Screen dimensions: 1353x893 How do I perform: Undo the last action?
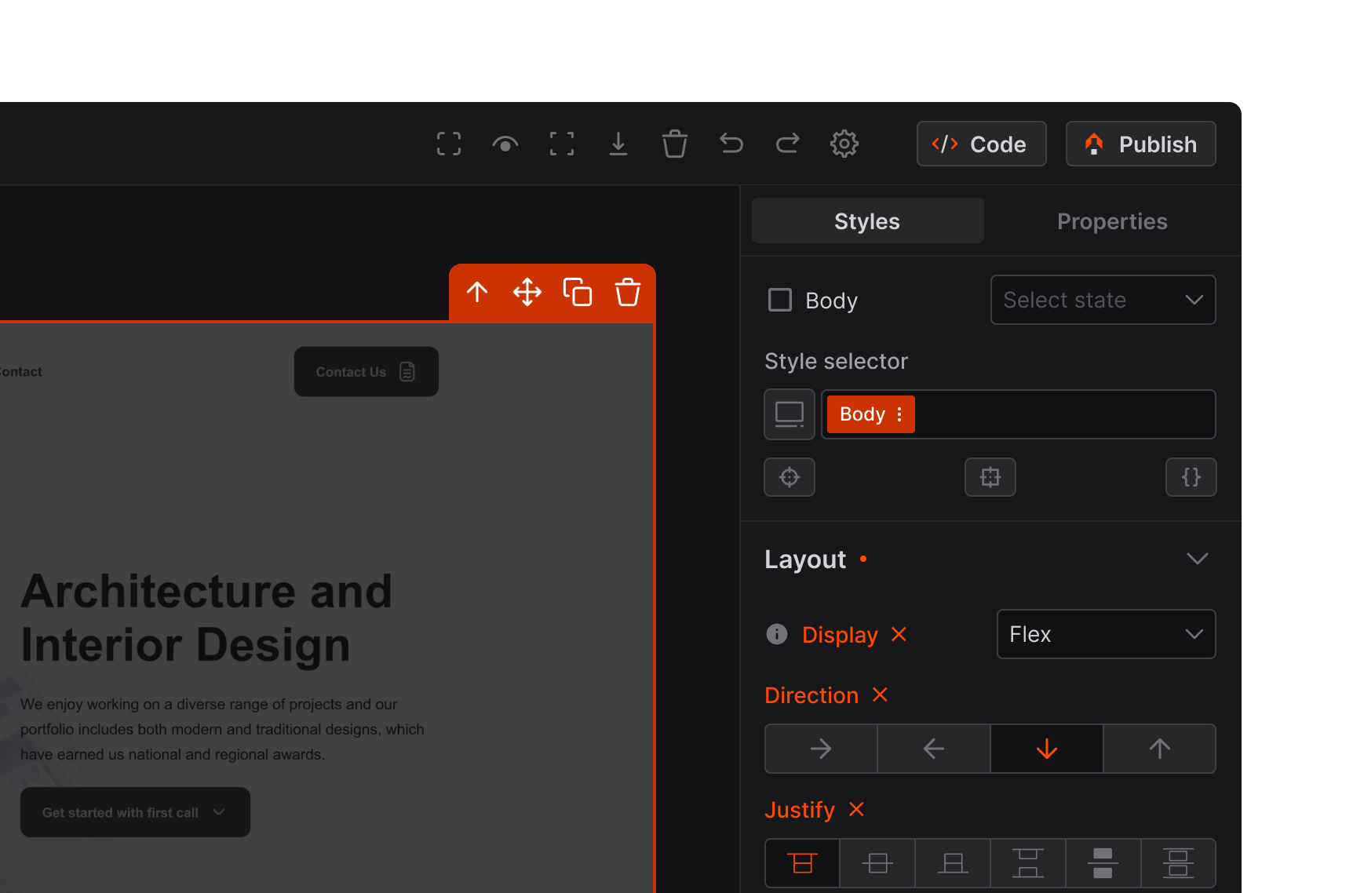(731, 144)
